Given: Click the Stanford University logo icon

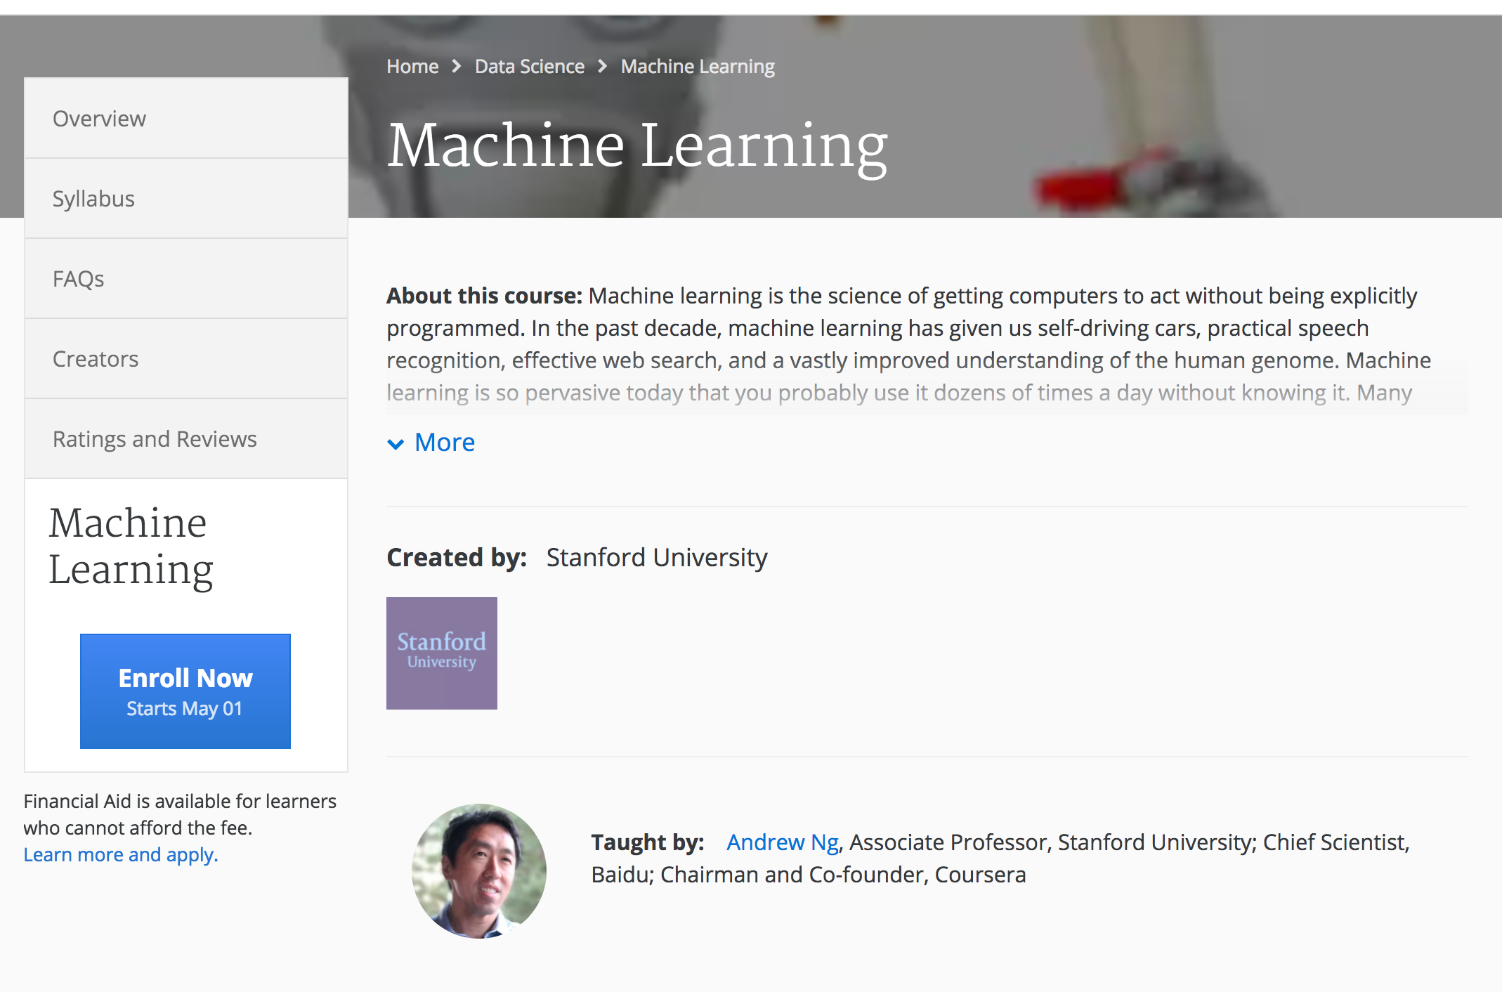Looking at the screenshot, I should coord(443,653).
